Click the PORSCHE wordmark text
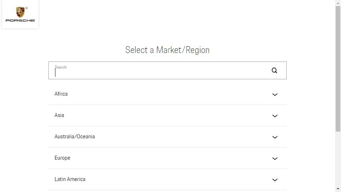 pos(20,21)
